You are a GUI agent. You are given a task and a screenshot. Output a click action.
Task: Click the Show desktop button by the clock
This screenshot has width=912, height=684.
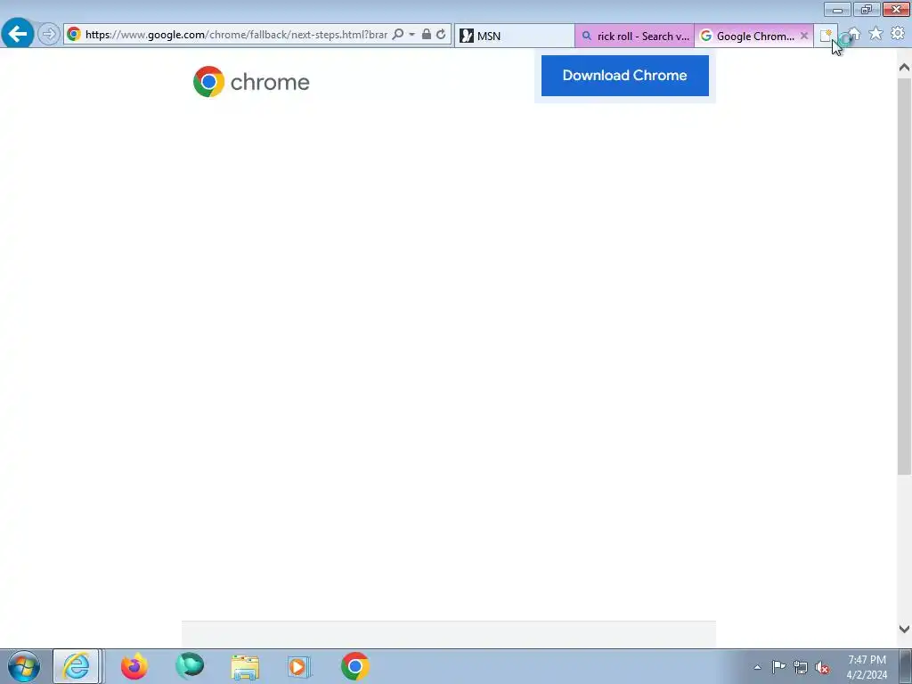(x=906, y=666)
